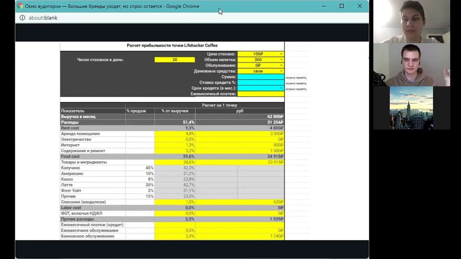The image size is (461, 259).
Task: Click the Ежемесячное обслуживание row label
Action: click(90, 231)
